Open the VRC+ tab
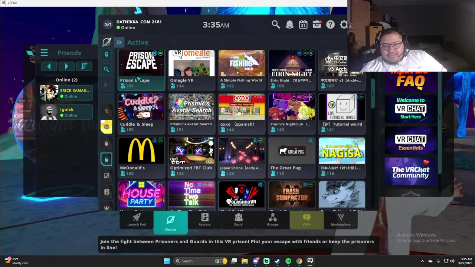 pyautogui.click(x=307, y=220)
